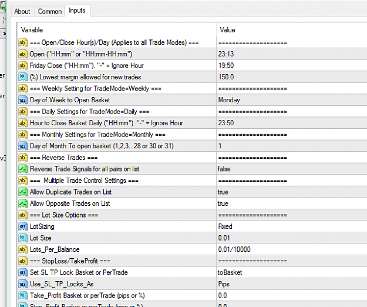Select the Open "HH:mm" variable name
Screen dimensions: 367x307
point(81,54)
